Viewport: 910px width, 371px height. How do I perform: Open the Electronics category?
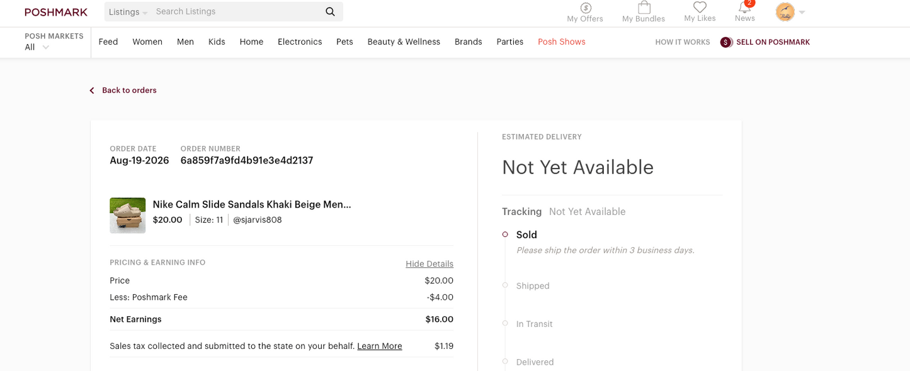[x=300, y=42]
